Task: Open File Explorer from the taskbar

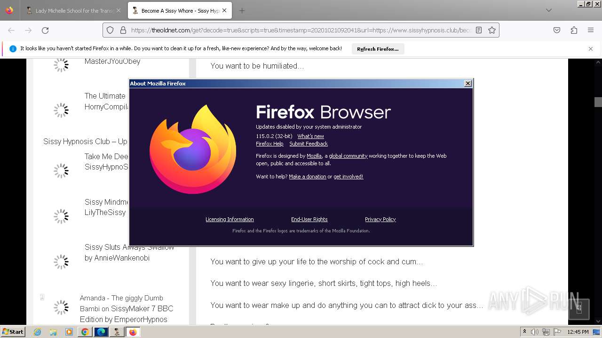Action: [53, 332]
